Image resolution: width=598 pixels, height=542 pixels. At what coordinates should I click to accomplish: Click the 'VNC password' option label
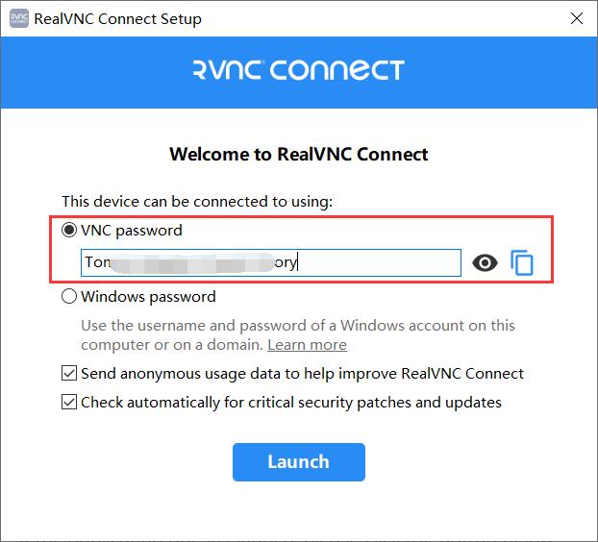pos(132,231)
